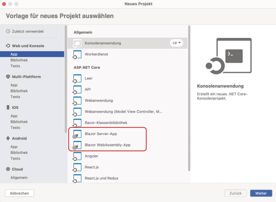Choose the Razor-Klassenbibliothek label
This screenshot has height=202, width=276.
pos(106,123)
